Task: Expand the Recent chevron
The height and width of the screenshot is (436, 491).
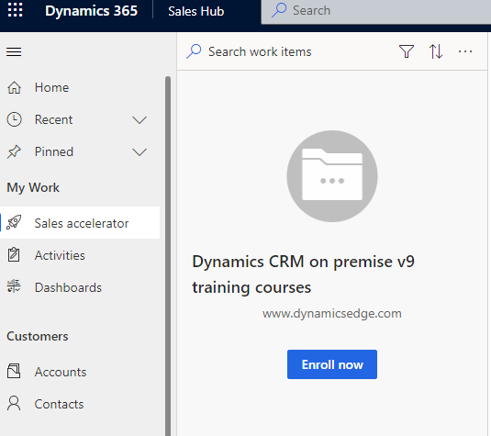Action: point(139,120)
